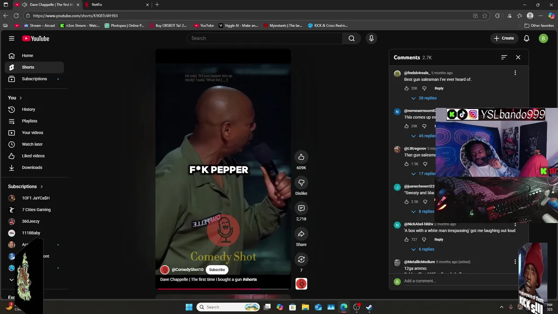Viewport: 558px width, 314px height.
Task: Open Playlists in the sidebar
Action: [x=34, y=121]
